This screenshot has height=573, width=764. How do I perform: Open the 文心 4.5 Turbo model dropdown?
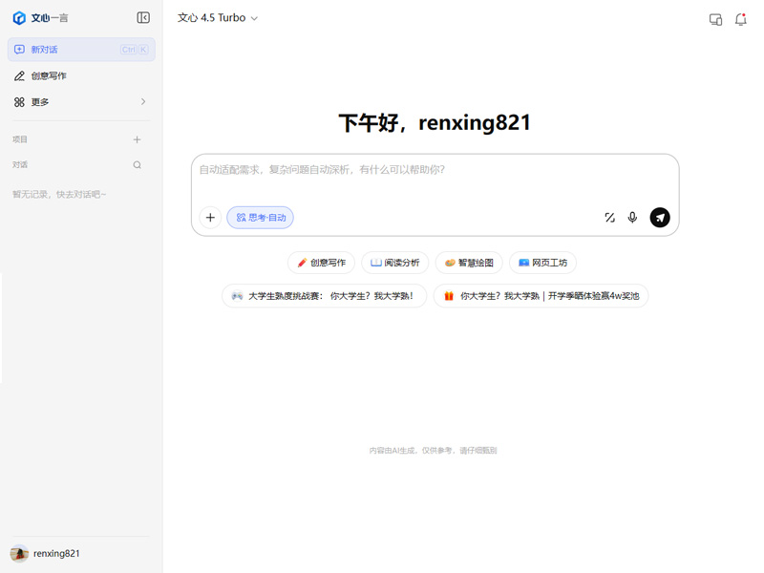click(x=216, y=17)
